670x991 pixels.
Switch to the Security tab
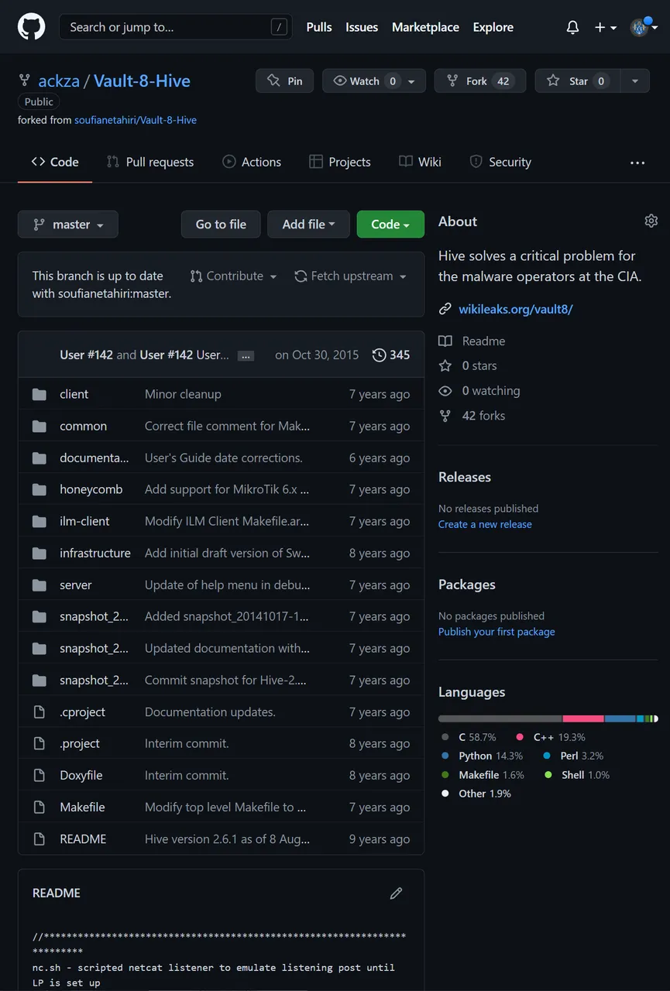tap(500, 162)
